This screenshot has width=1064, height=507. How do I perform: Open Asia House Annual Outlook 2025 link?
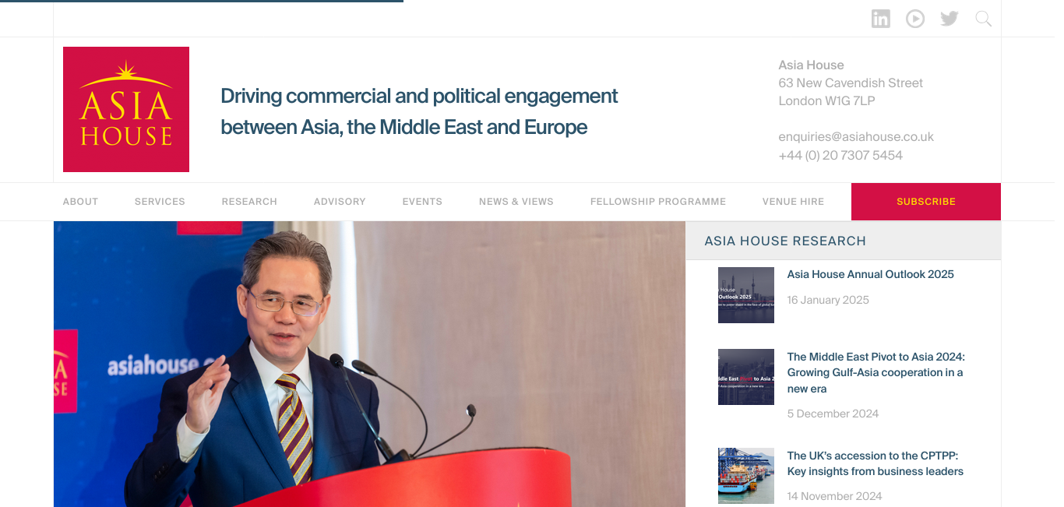[x=871, y=274]
